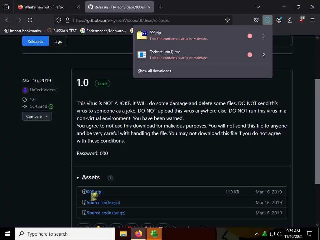Click Import bookmarks bookmark item
Viewport: 320px width, 240px height.
click(x=24, y=31)
